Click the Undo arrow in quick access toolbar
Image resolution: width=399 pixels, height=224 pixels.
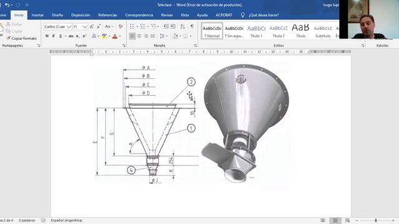7,5
